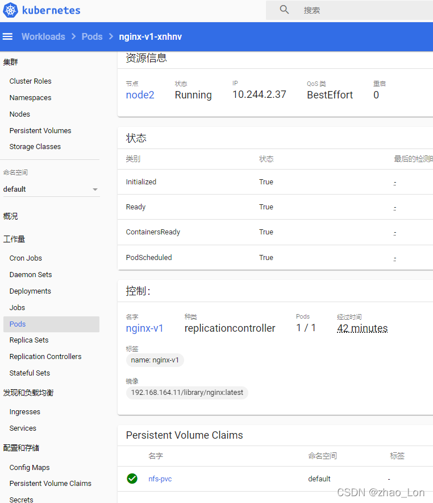Open the hamburger navigation menu
Viewport: 433px width, 503px height.
click(x=8, y=36)
